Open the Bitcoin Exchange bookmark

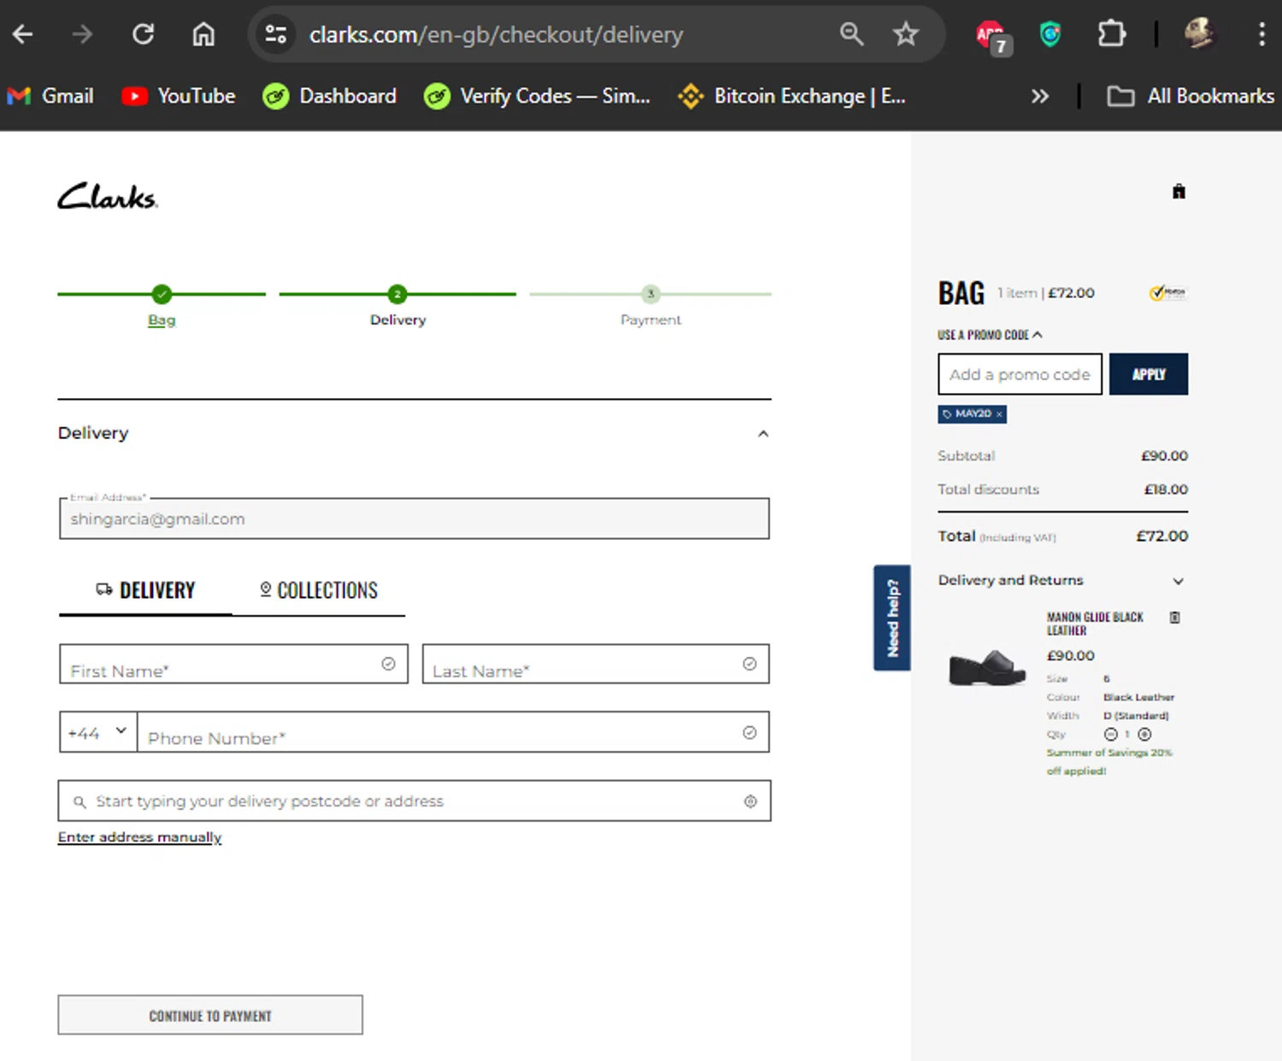click(x=791, y=96)
